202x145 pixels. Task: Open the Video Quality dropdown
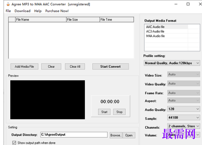pyautogui.click(x=183, y=84)
